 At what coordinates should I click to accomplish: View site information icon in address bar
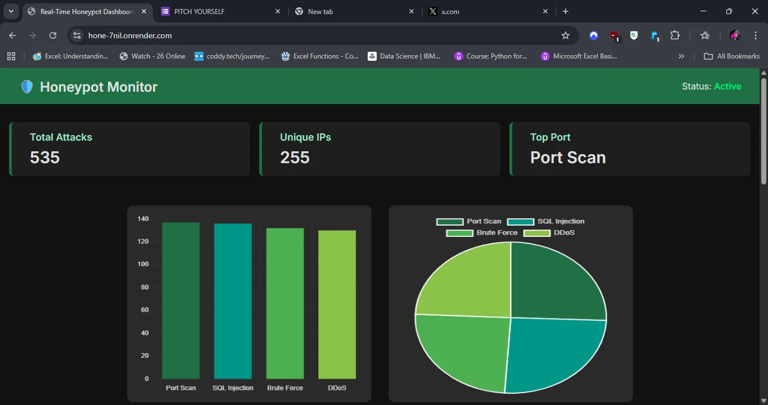[x=78, y=35]
